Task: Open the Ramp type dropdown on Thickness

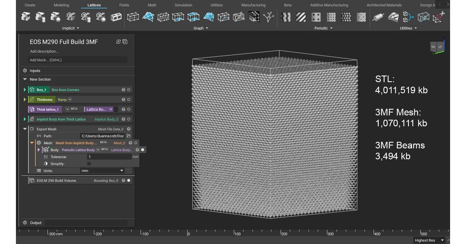Action: 70,100
